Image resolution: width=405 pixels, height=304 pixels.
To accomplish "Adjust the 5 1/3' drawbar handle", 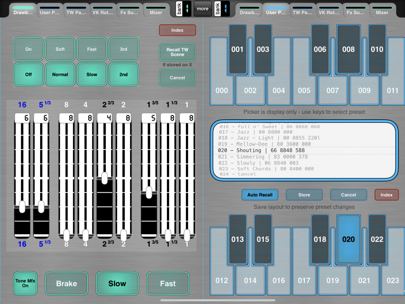I will coord(41,207).
